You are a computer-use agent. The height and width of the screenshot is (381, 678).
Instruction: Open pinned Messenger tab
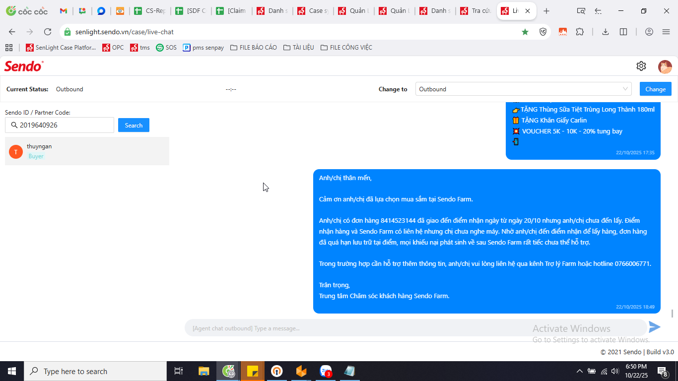[101, 11]
